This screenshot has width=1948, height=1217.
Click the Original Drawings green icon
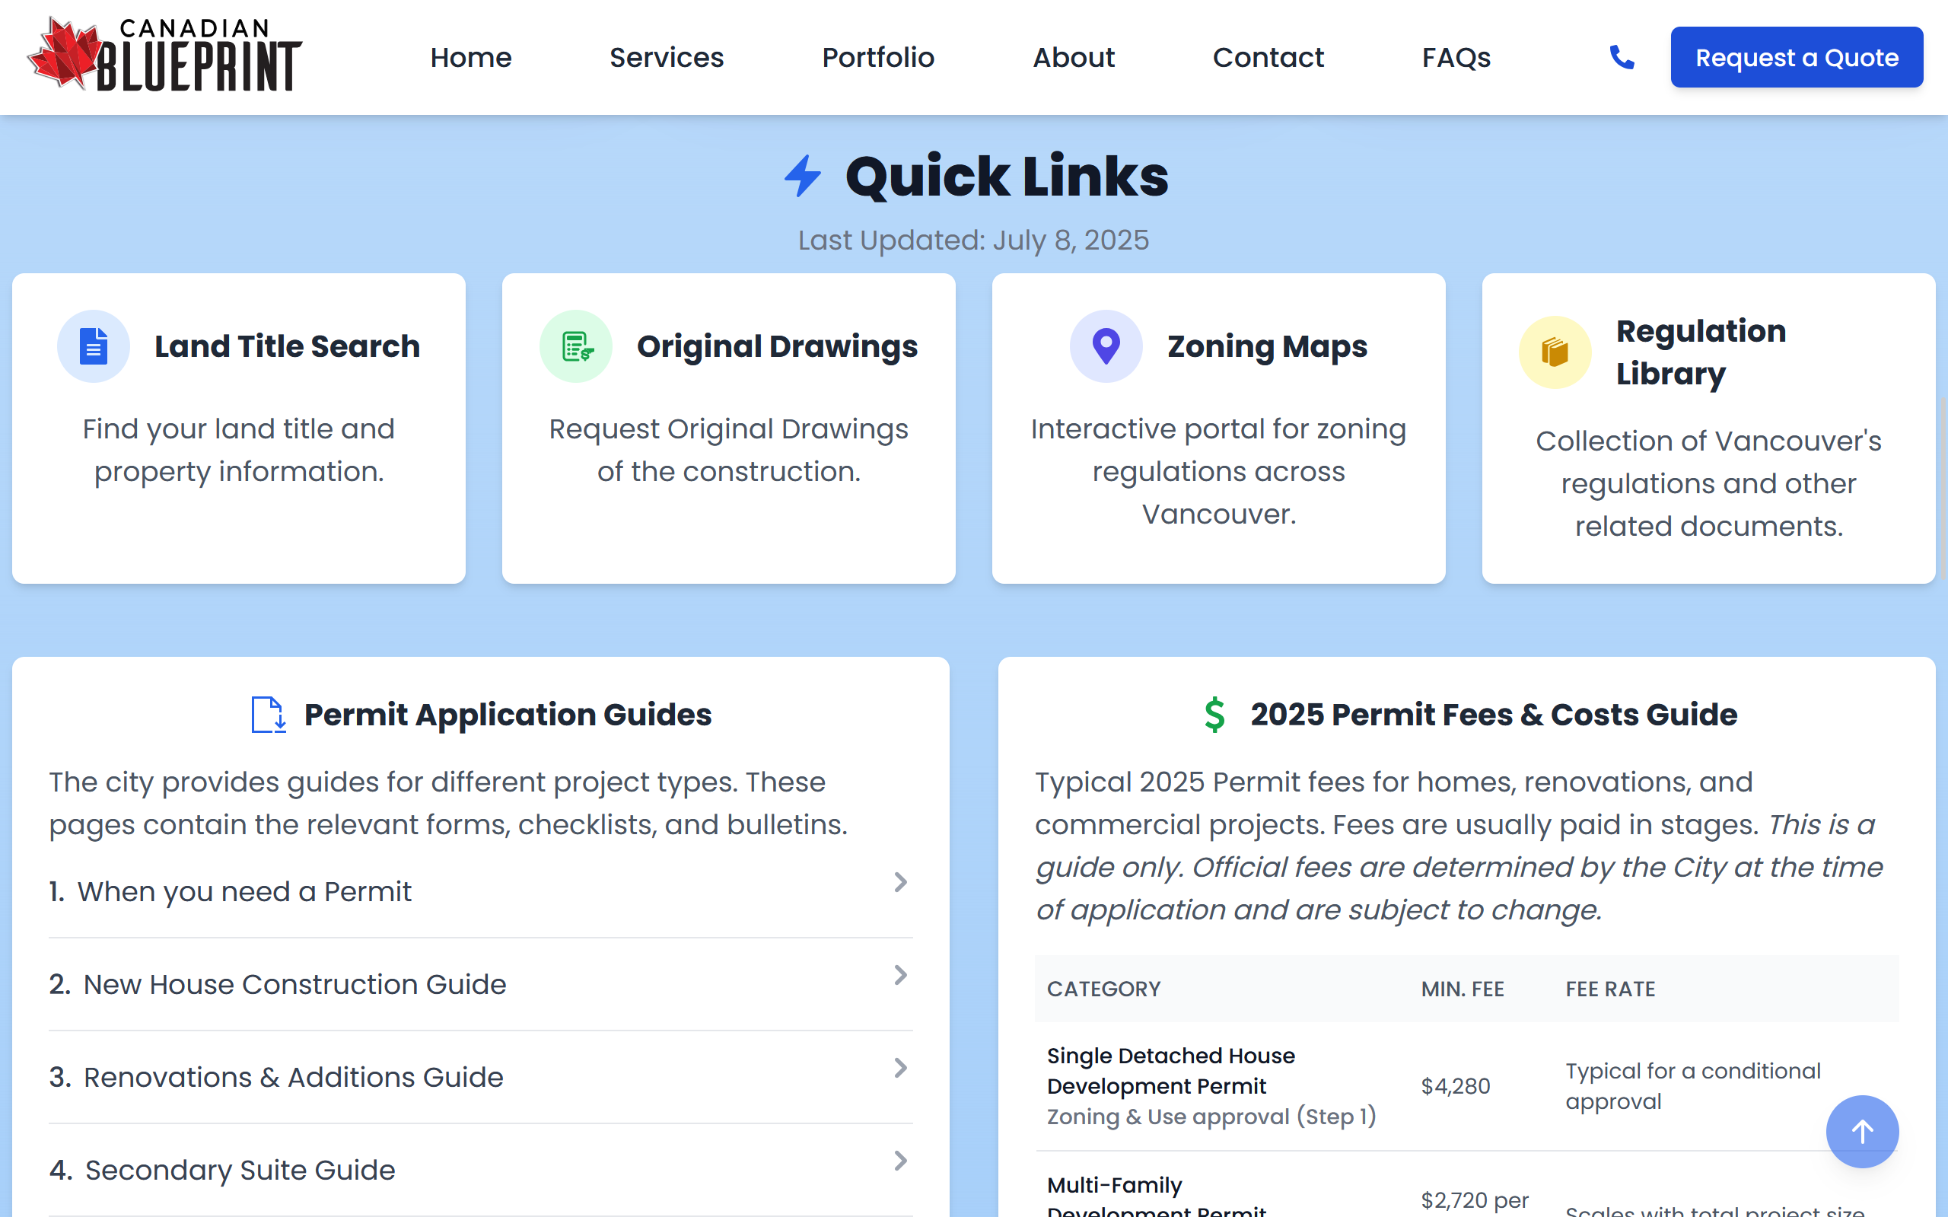tap(576, 347)
